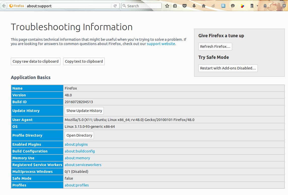Open the Ghostery ghost icon
This screenshot has width=288, height=195.
click(x=265, y=6)
